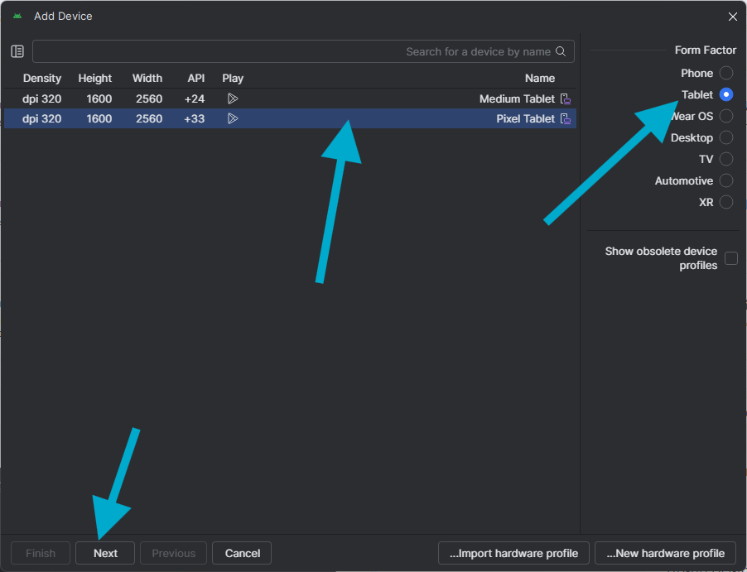Click Play Store icon for Medium Tablet

pos(233,99)
